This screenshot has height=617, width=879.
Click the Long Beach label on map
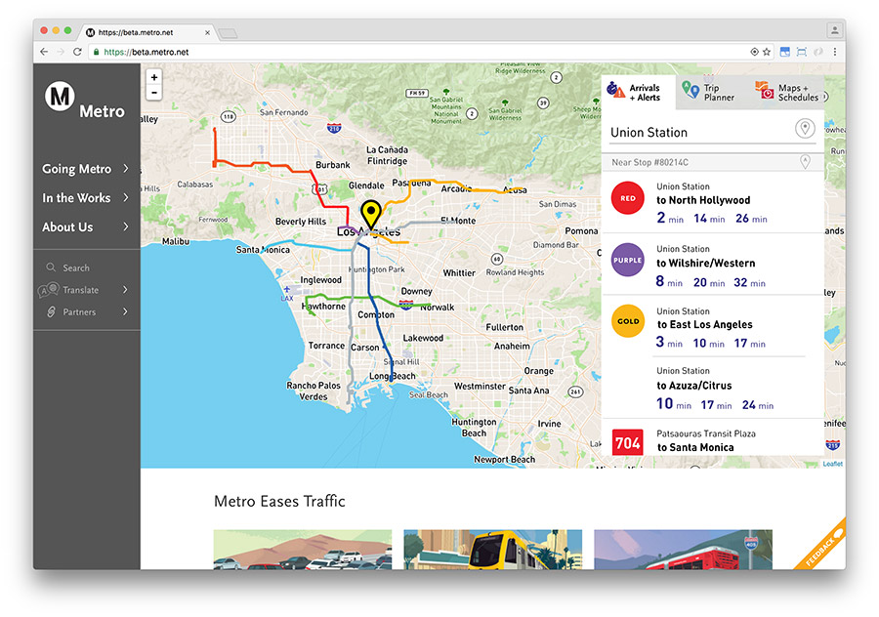point(393,376)
